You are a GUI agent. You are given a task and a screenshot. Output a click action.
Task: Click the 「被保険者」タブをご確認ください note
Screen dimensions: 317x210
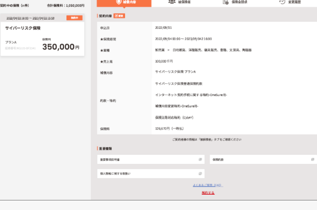206,139
